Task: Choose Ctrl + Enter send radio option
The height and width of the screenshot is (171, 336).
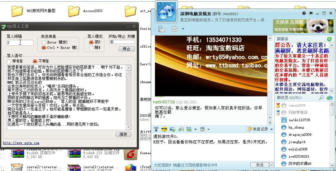Action: (x=44, y=48)
